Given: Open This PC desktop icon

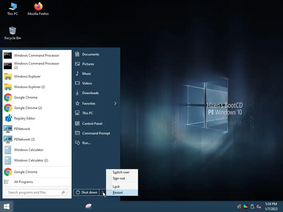Looking at the screenshot, I should click(x=12, y=9).
